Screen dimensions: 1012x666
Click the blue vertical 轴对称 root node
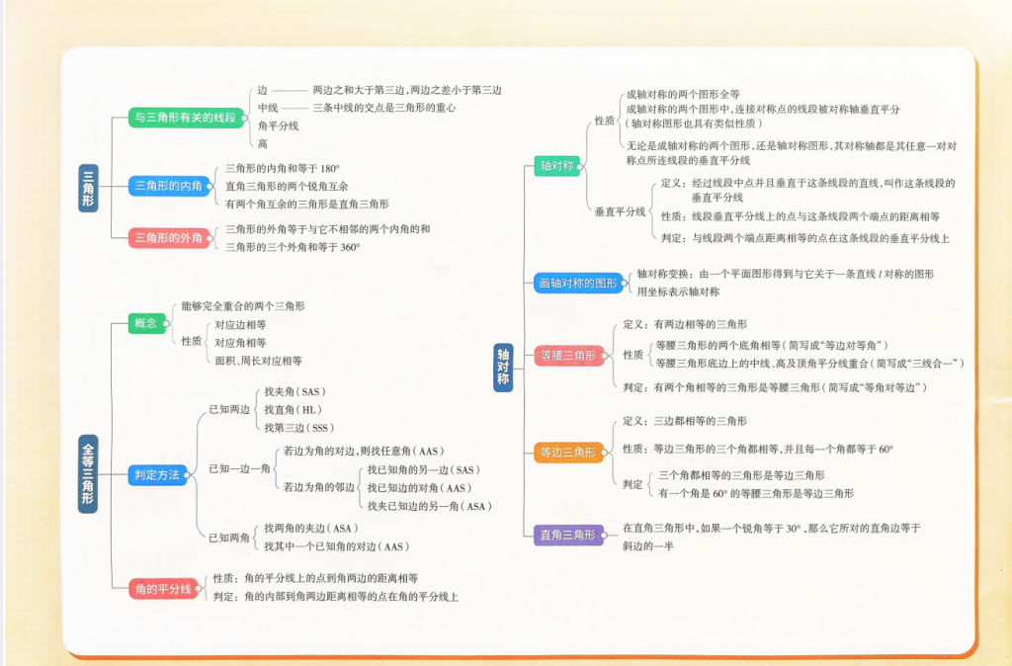(503, 366)
